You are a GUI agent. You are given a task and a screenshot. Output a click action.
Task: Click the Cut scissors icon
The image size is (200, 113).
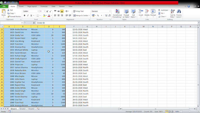pyautogui.click(x=9, y=10)
